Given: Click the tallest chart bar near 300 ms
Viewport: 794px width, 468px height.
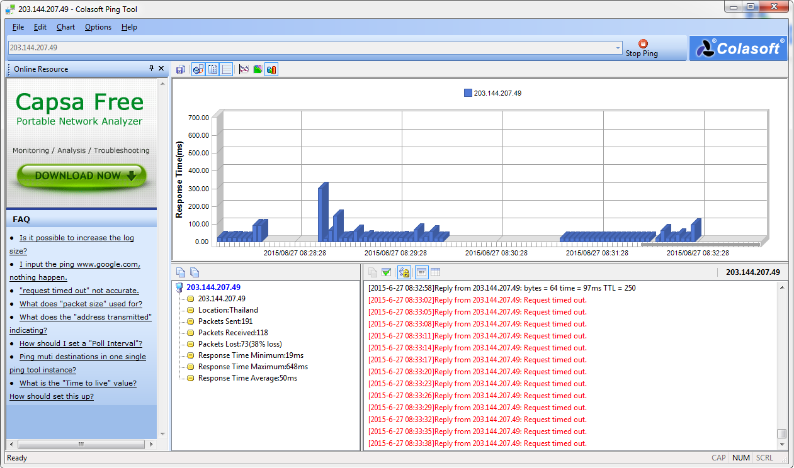Looking at the screenshot, I should pyautogui.click(x=322, y=213).
